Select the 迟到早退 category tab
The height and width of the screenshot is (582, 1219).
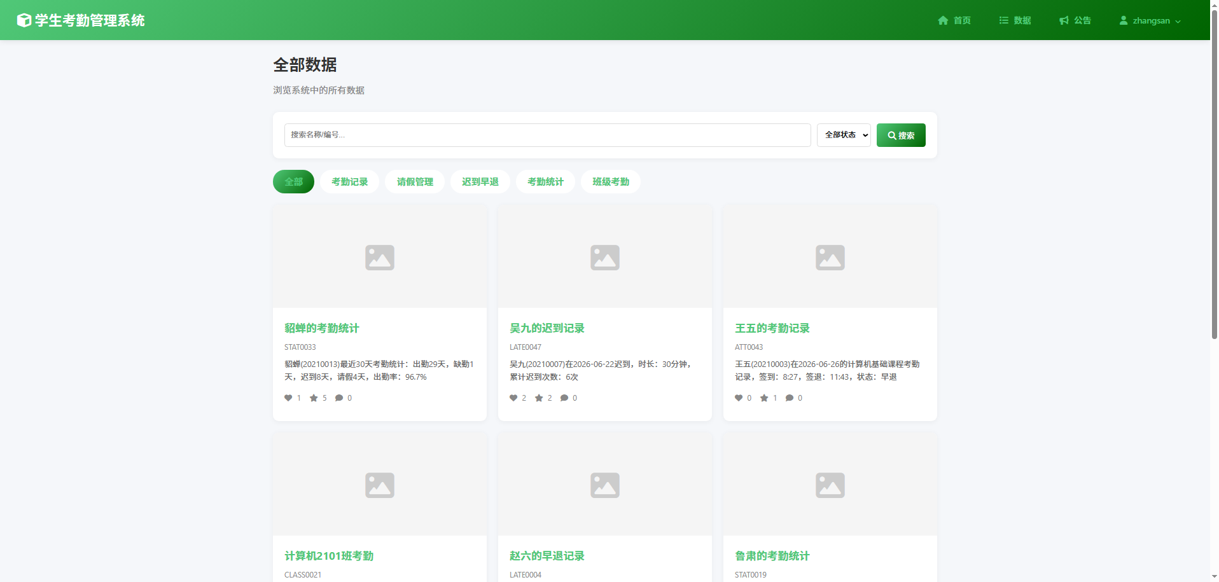pyautogui.click(x=480, y=181)
